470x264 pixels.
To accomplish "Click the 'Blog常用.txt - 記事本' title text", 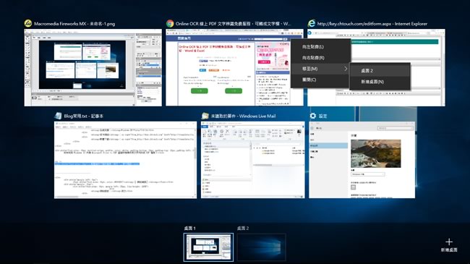I will click(x=84, y=116).
